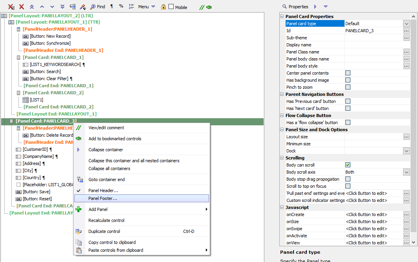Choose Duplicate control menu entry
The width and height of the screenshot is (418, 262).
(x=141, y=231)
